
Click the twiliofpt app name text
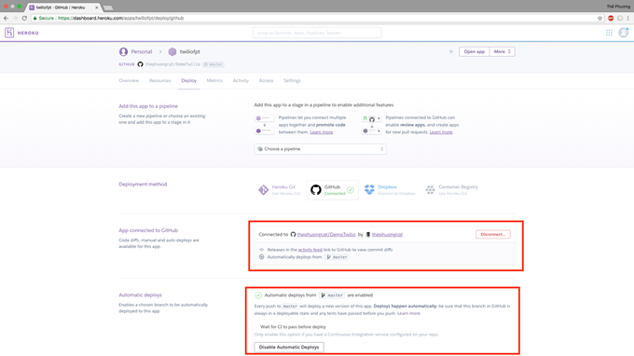[x=189, y=52]
